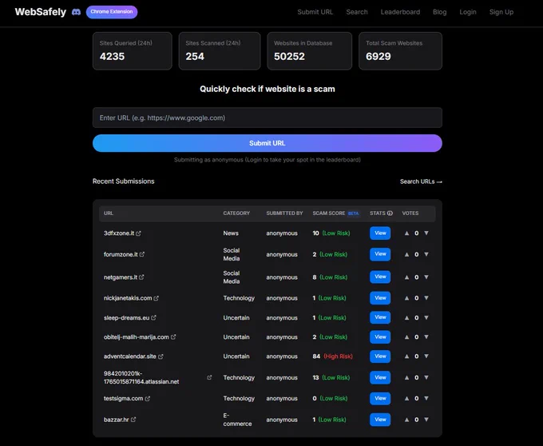Open the adventcalendar.site URL link
The width and height of the screenshot is (543, 446).
tap(130, 356)
